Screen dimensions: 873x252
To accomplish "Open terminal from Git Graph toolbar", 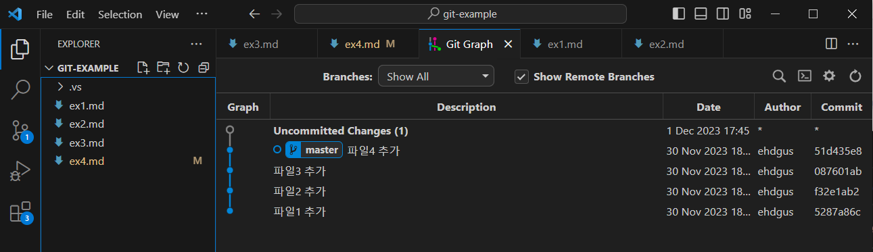I will (804, 76).
